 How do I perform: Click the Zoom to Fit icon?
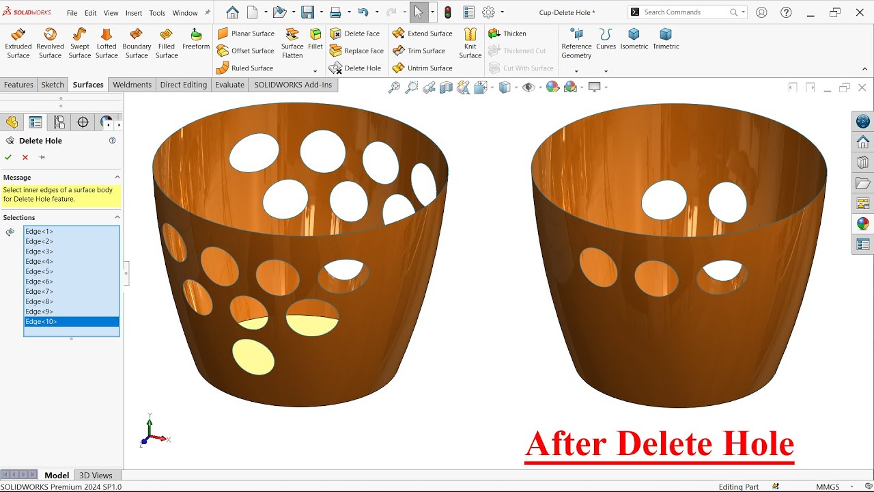tap(394, 87)
